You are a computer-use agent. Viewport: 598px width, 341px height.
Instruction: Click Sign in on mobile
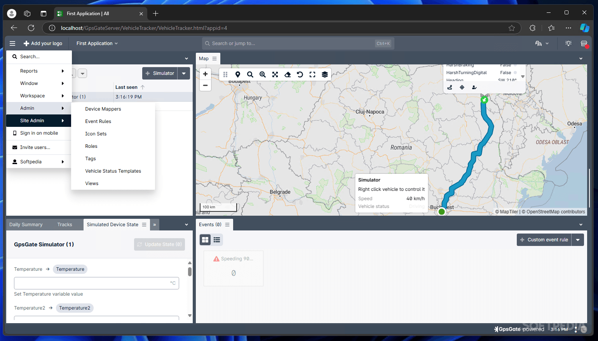click(39, 133)
